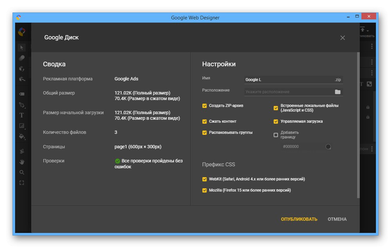Click the Префикс CSS heading
This screenshot has width=391, height=248.
219,164
